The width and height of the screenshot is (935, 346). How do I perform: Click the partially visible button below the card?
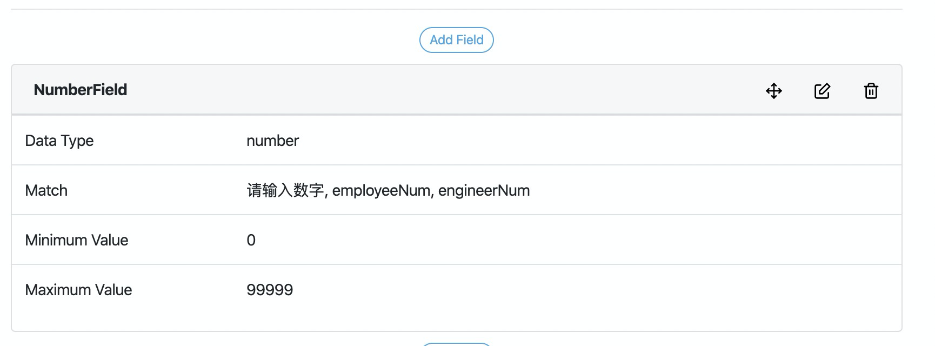tap(456, 344)
